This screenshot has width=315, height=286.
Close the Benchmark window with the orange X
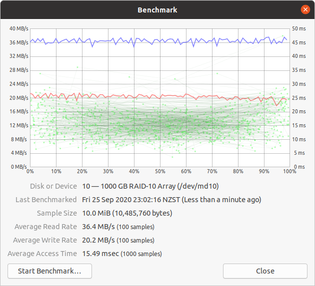[305, 9]
